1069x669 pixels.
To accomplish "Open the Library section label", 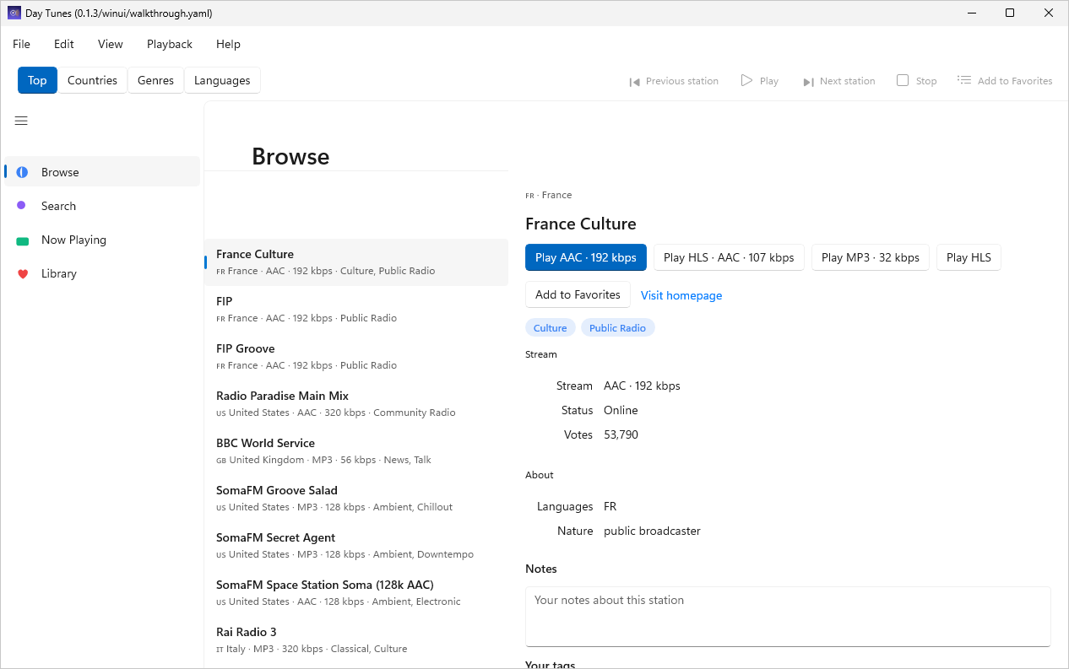I will tap(59, 273).
